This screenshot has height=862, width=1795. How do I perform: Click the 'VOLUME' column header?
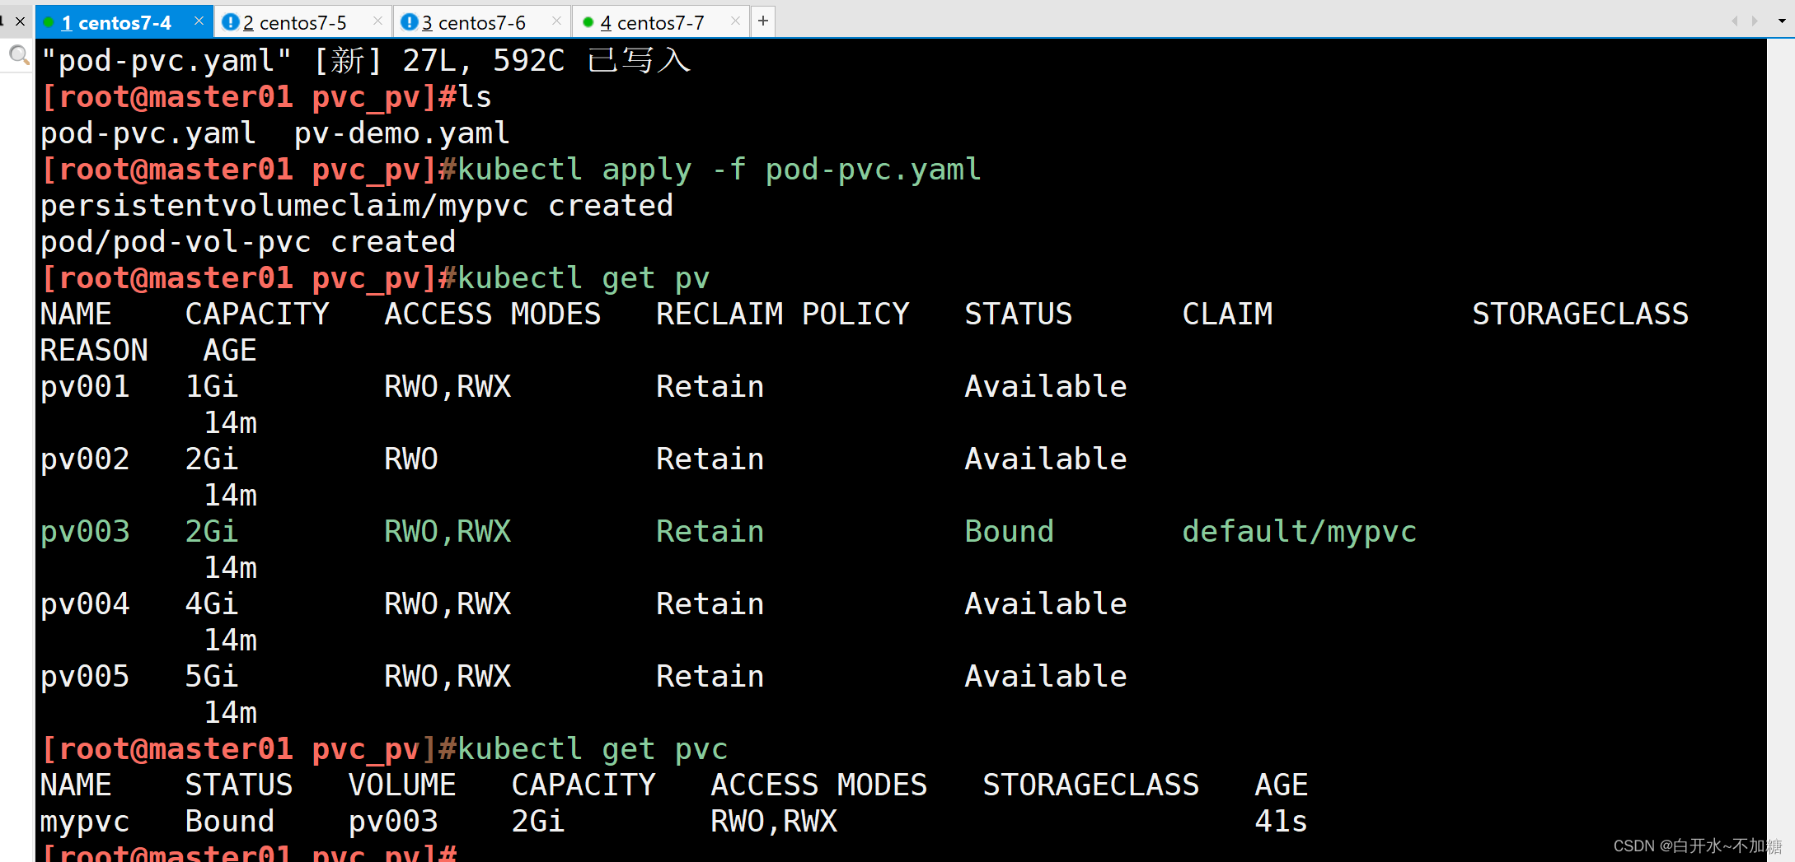coord(402,785)
